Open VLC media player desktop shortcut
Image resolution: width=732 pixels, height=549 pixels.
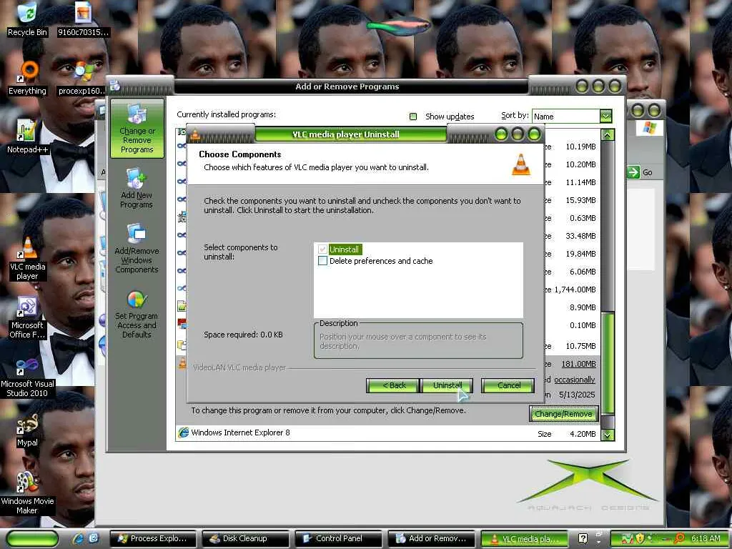pyautogui.click(x=27, y=259)
